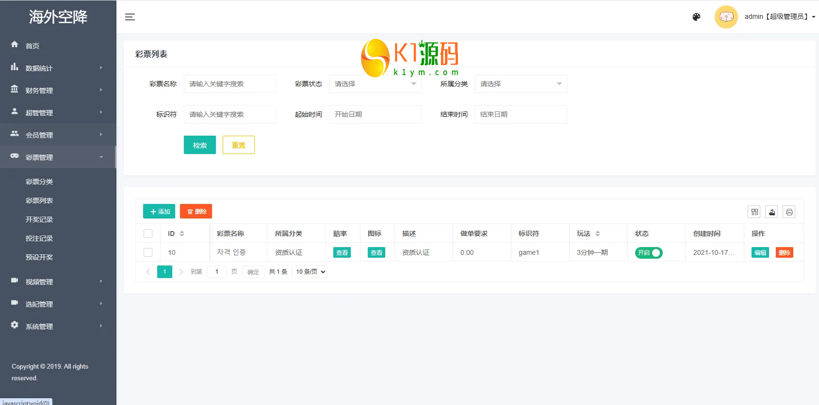This screenshot has width=819, height=405.
Task: Click the bank icon for 财务管理
Action: coord(15,89)
